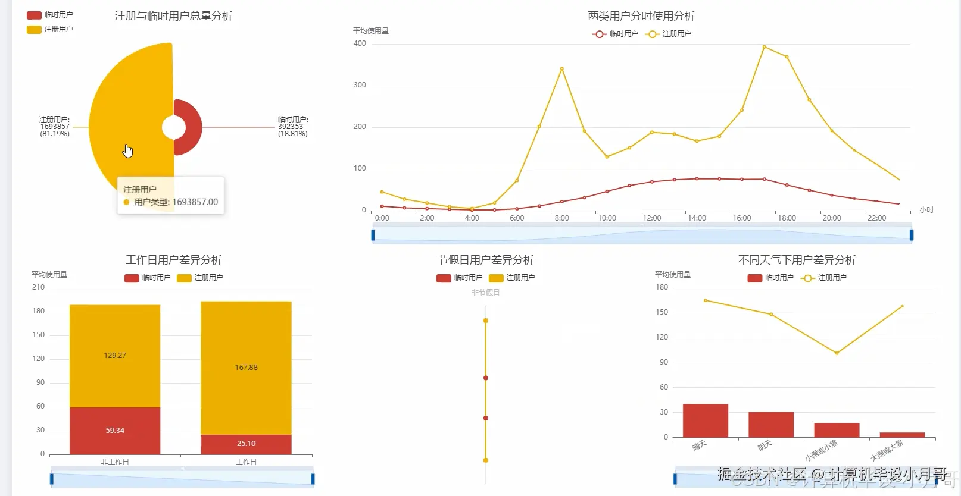Click the bottom yellow point in the 节假日 chart

[486, 460]
